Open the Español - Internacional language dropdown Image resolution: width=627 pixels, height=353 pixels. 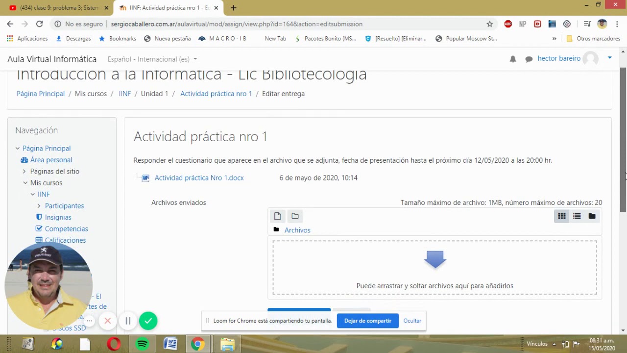[152, 59]
